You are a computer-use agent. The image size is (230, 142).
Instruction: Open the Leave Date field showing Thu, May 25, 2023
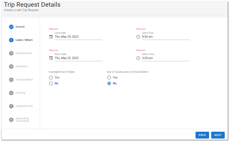(x=79, y=37)
